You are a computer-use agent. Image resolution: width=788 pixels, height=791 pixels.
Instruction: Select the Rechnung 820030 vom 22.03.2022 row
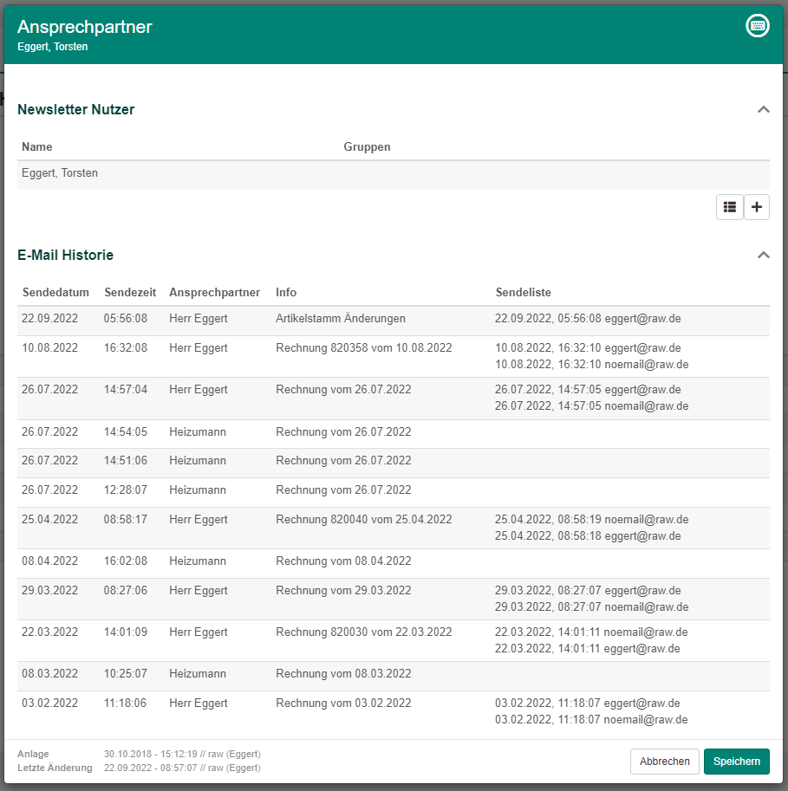tap(363, 632)
